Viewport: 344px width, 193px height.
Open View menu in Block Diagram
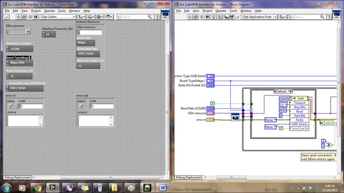[196, 11]
